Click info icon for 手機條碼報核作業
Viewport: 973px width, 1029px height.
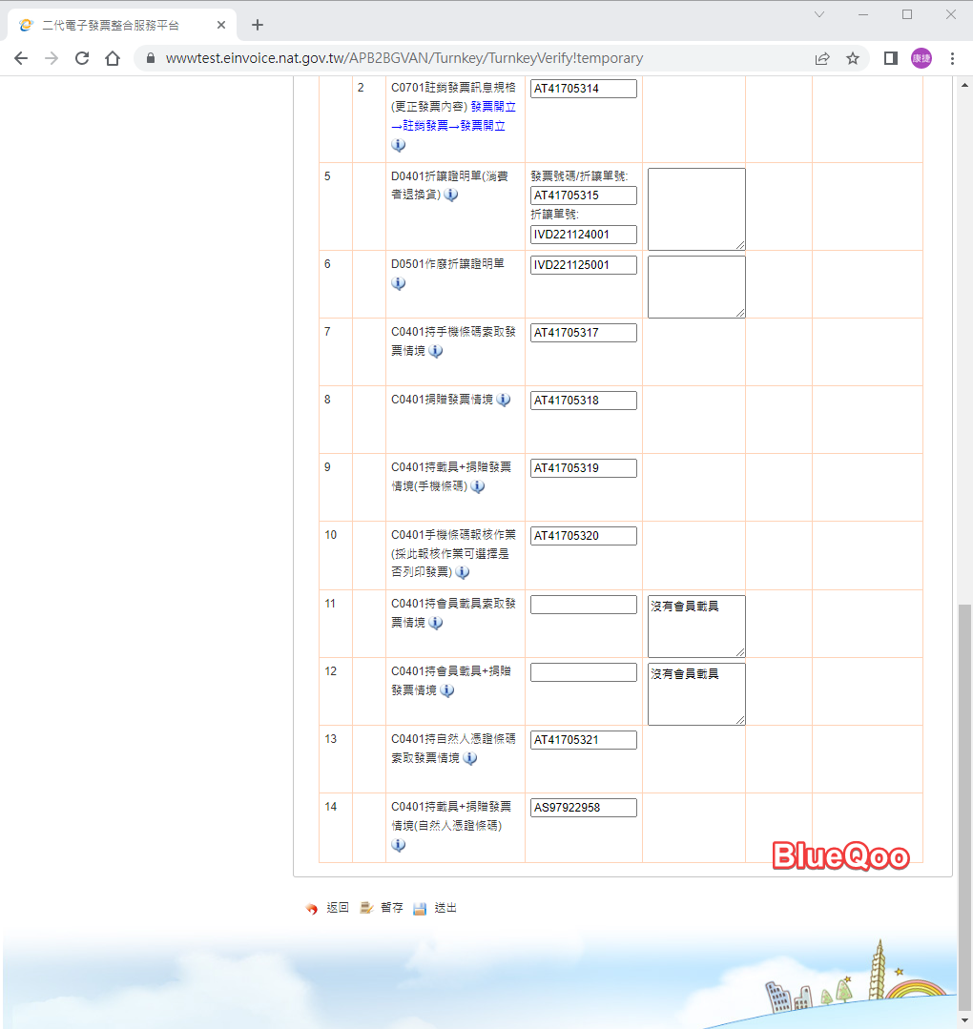coord(463,572)
